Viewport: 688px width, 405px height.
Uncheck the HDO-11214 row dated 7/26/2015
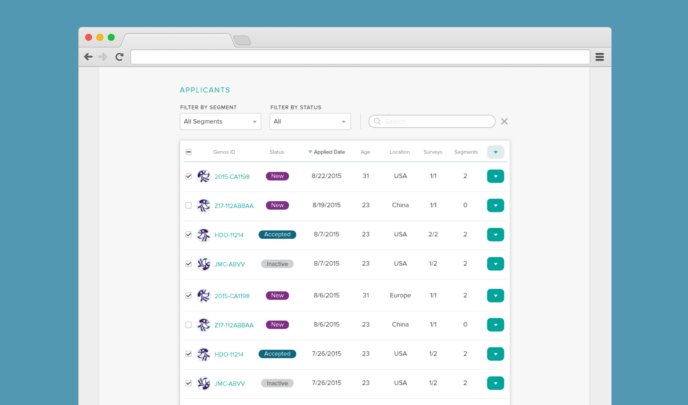point(188,354)
